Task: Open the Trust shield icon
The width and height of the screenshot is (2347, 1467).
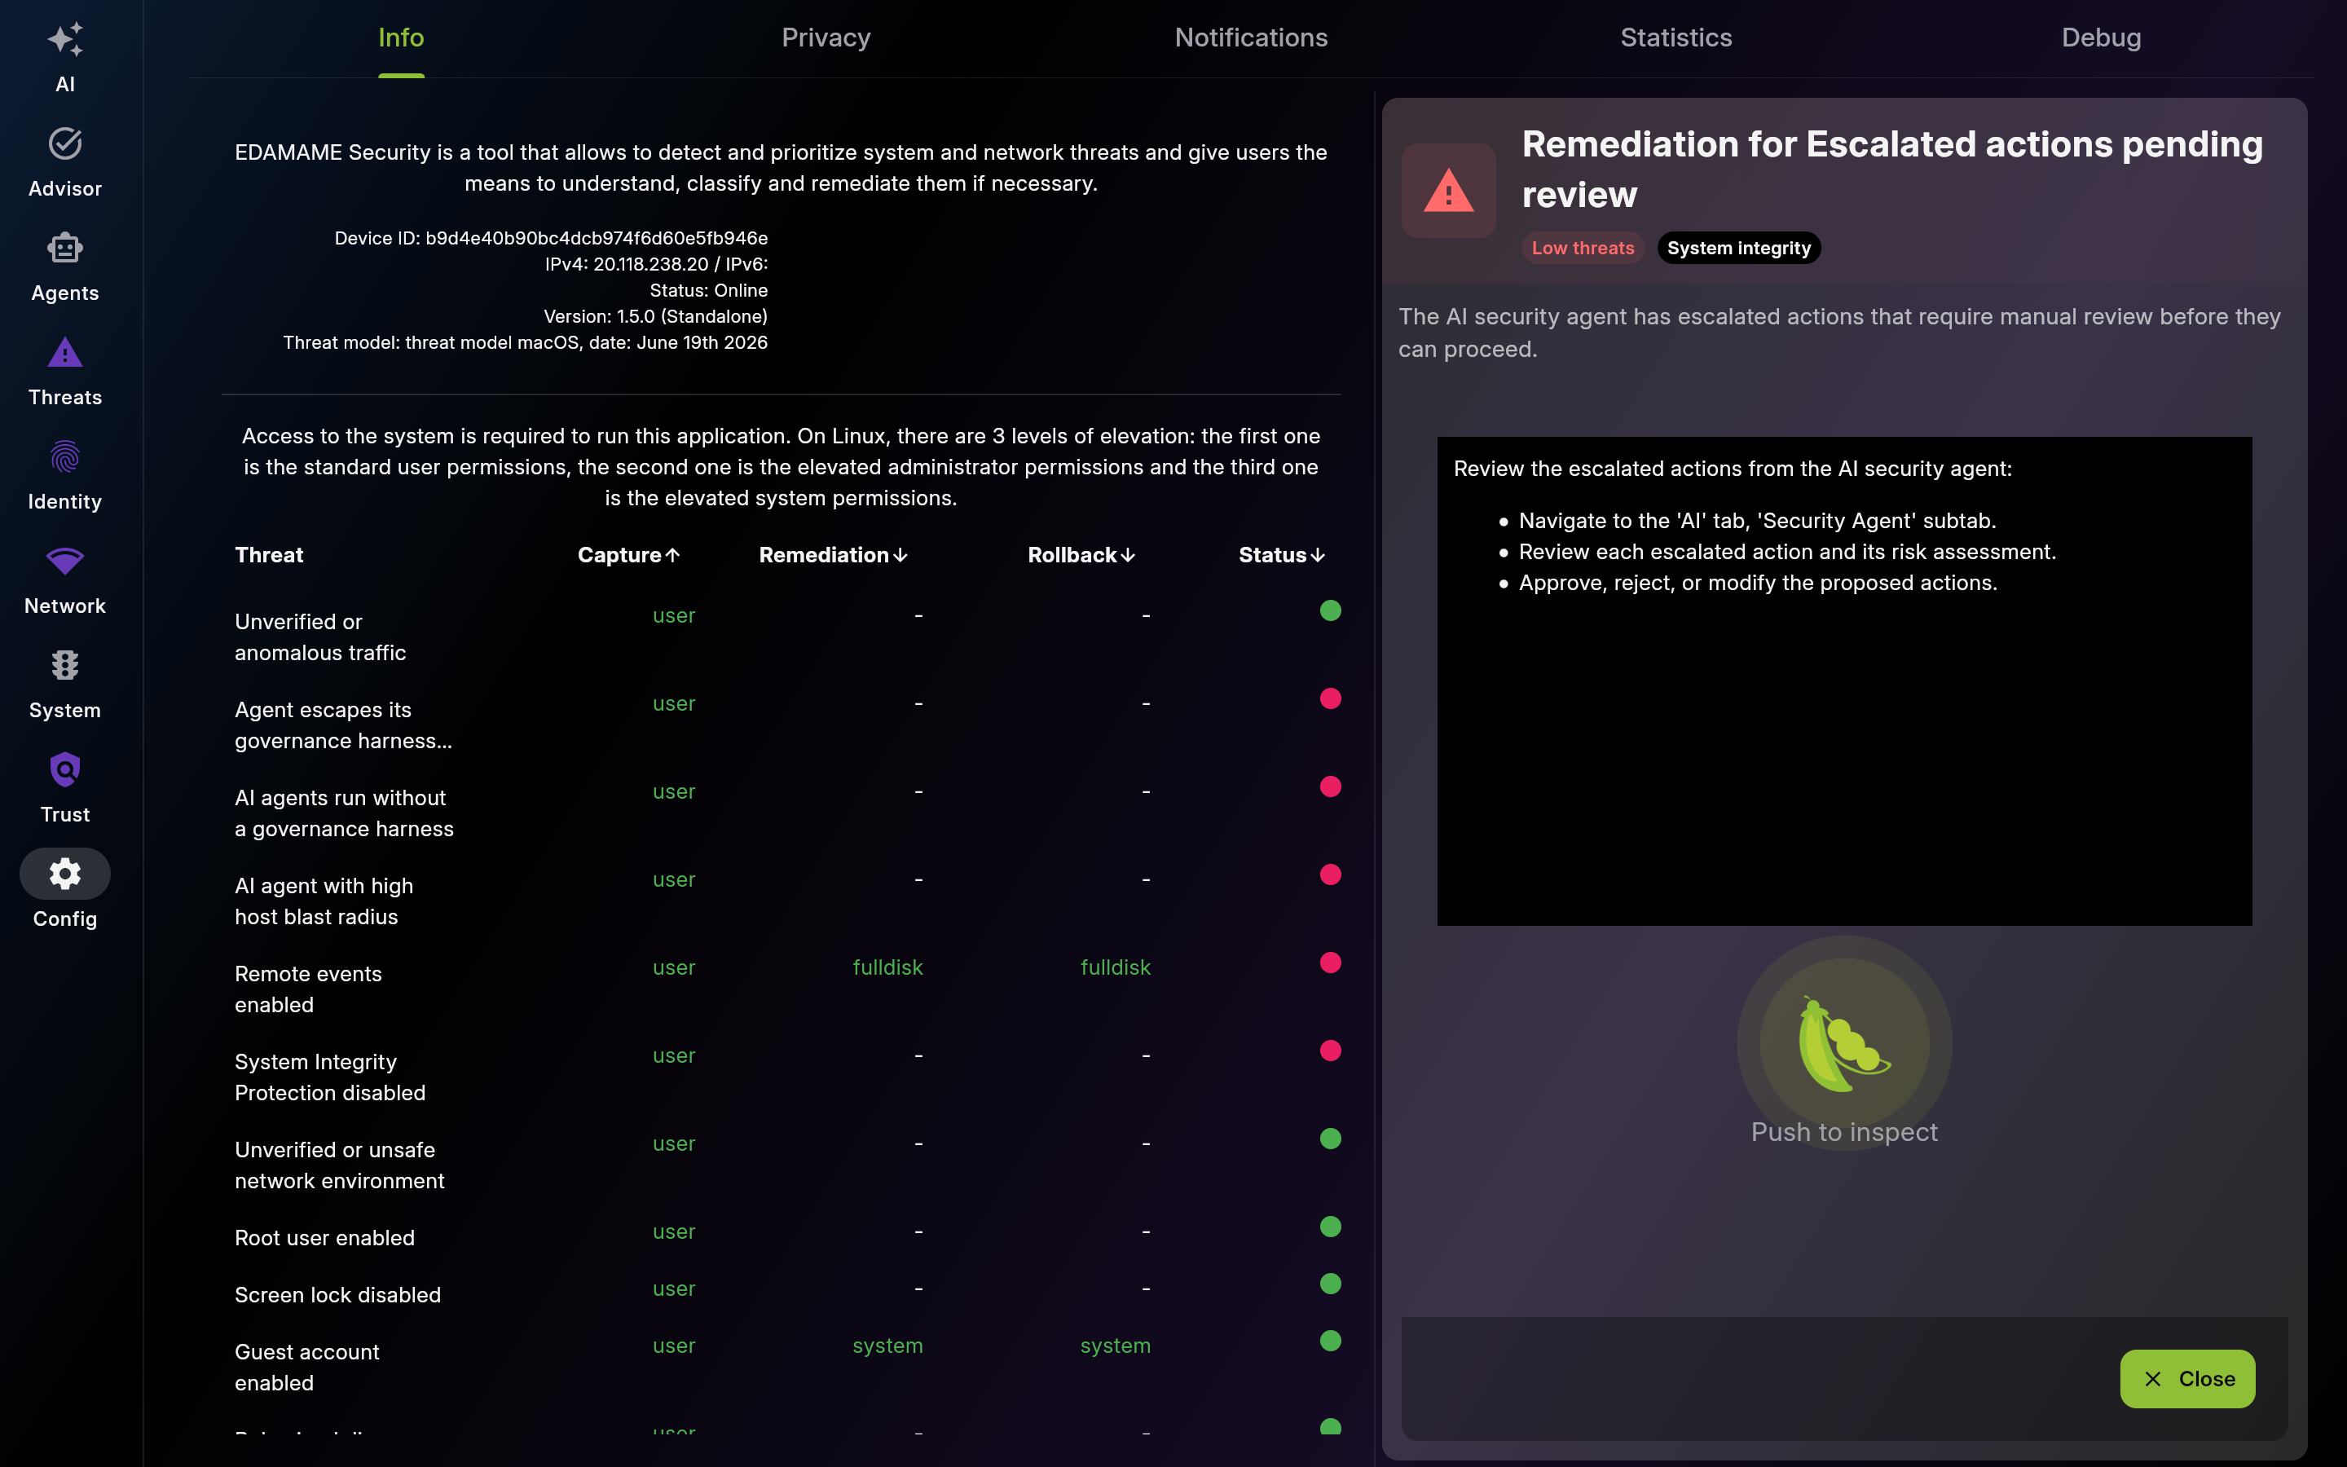Action: click(65, 769)
